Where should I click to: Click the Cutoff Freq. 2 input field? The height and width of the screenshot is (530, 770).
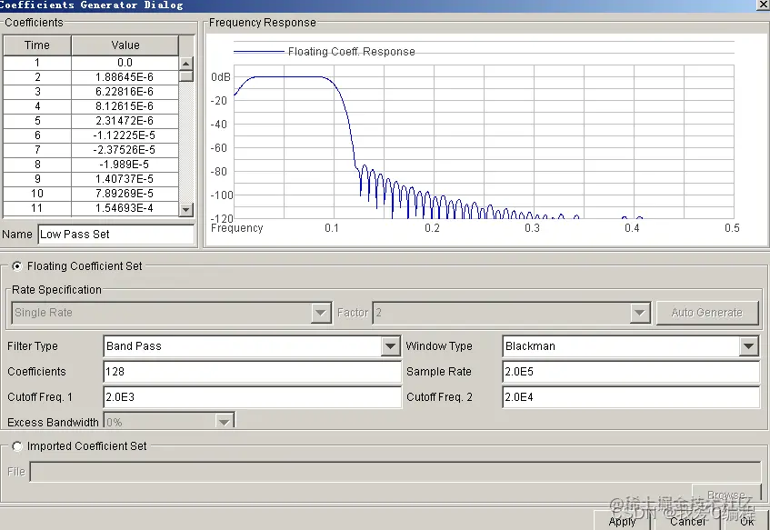click(x=631, y=397)
